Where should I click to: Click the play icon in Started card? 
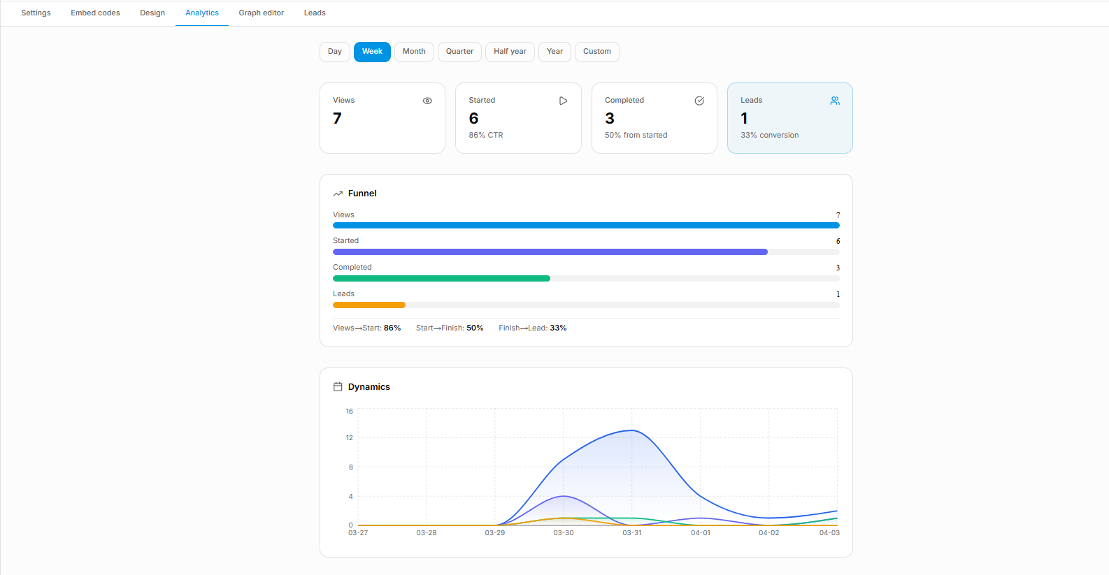(x=563, y=101)
